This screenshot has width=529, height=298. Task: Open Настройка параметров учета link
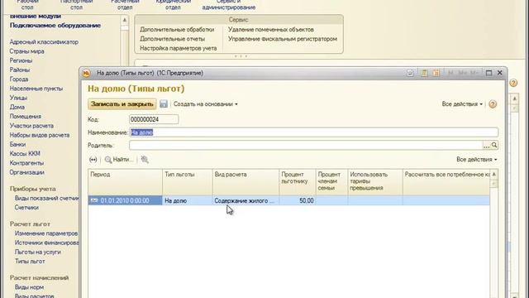point(179,48)
